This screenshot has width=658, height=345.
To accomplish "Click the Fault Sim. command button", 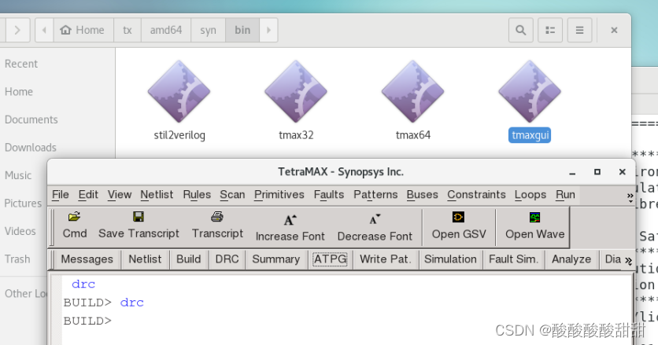I will pyautogui.click(x=513, y=259).
